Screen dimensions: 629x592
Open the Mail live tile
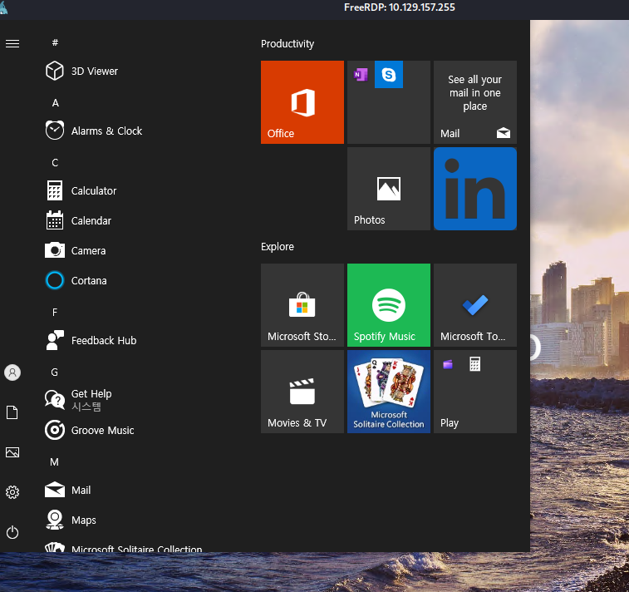(x=475, y=102)
